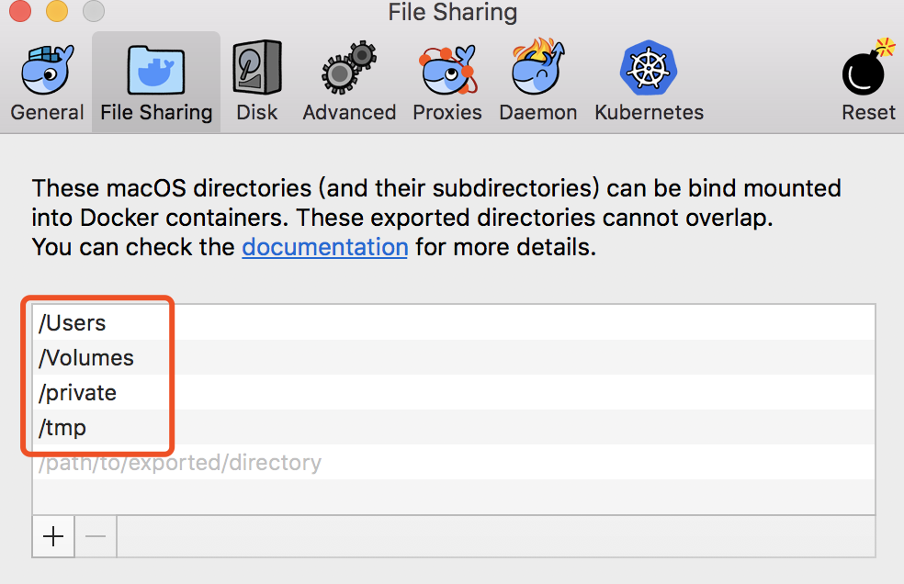Select the /Volumes directory row
The width and height of the screenshot is (904, 584).
point(454,357)
